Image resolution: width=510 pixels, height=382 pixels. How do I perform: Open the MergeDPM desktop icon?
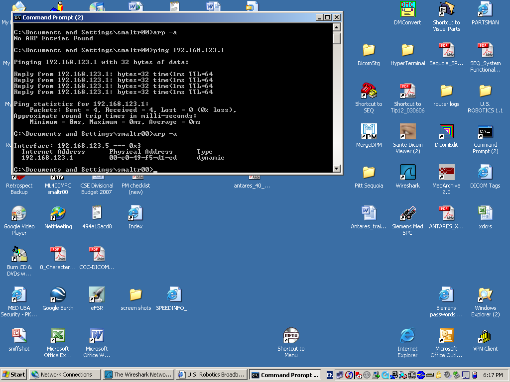(x=369, y=132)
